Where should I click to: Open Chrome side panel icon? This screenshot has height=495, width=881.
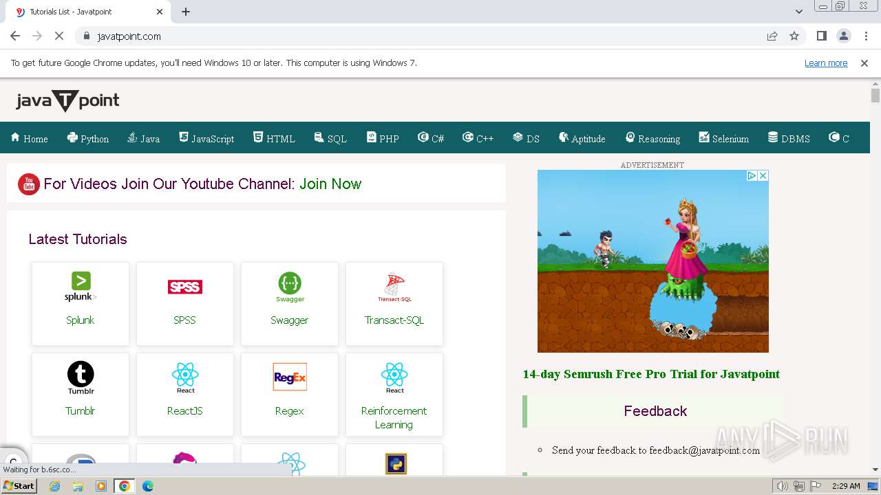821,36
